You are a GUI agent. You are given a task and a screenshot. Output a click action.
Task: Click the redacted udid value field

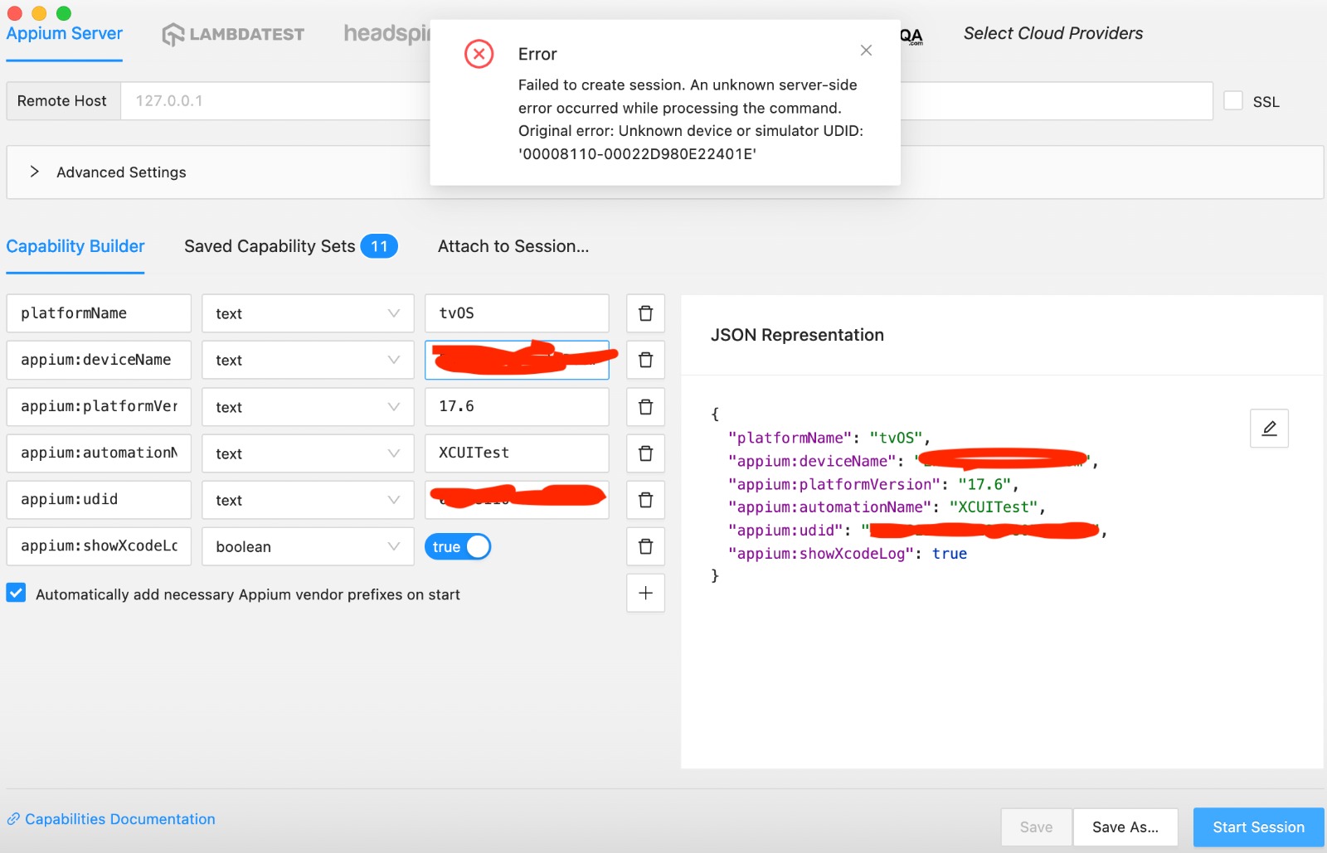point(517,500)
